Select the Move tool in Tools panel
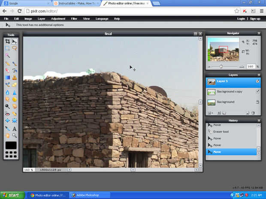 pyautogui.click(x=15, y=42)
